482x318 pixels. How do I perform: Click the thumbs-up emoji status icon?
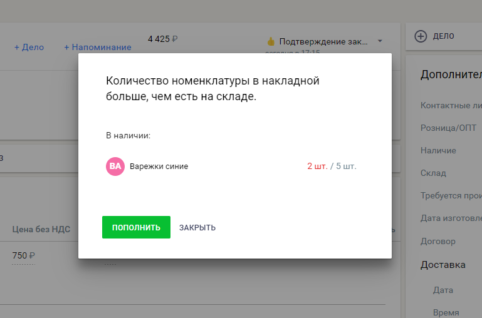point(271,42)
